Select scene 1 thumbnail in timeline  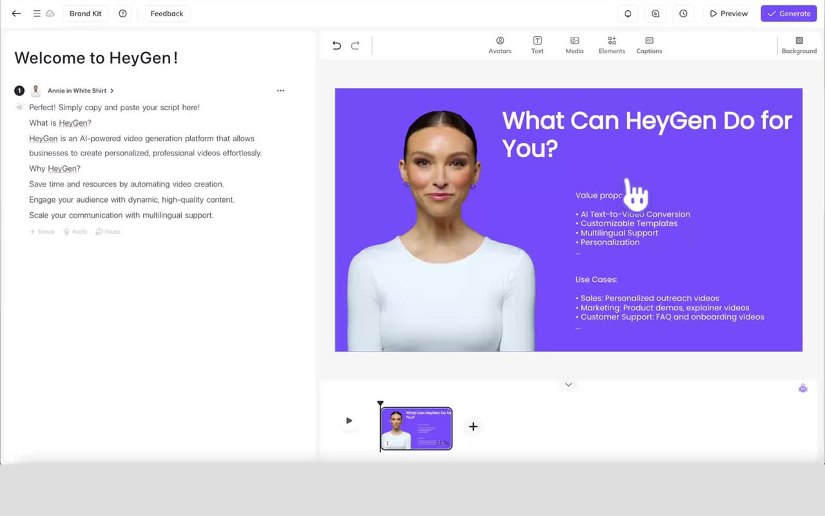416,428
